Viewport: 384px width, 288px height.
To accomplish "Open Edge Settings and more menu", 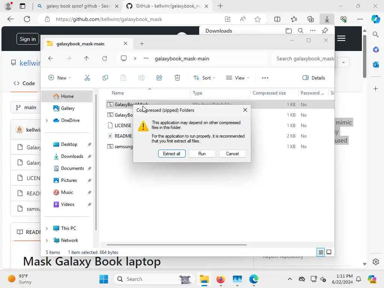I will point(360,19).
